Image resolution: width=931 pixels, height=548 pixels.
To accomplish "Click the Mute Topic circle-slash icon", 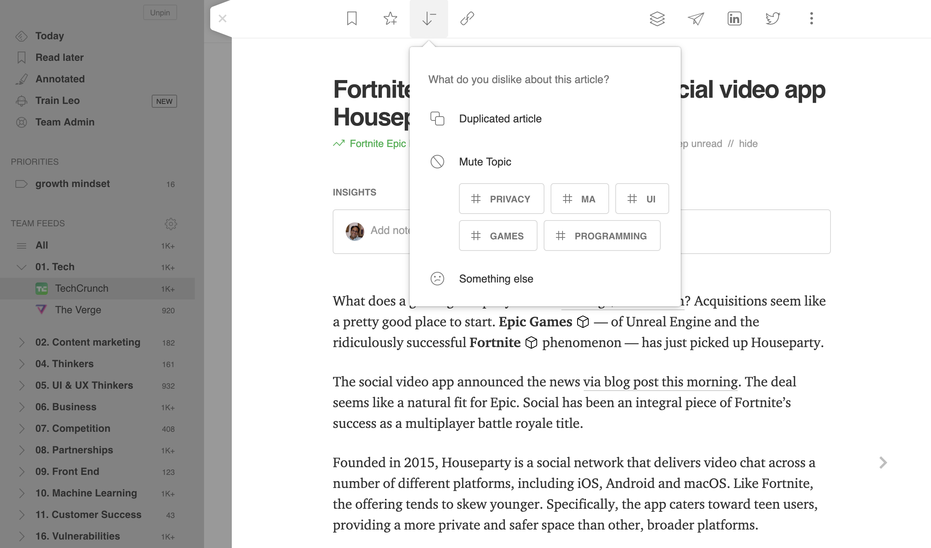I will (437, 162).
